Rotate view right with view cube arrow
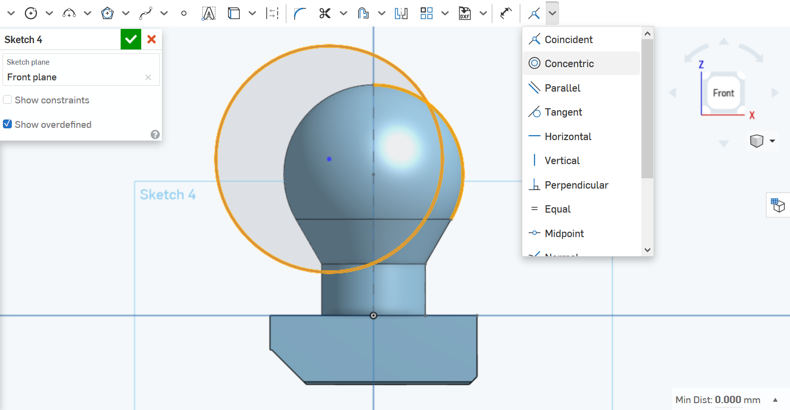790x410 pixels. pos(775,93)
